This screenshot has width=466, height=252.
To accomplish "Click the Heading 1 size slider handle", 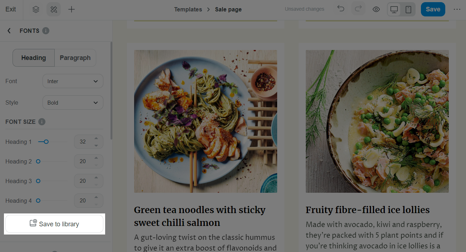I will pyautogui.click(x=46, y=142).
